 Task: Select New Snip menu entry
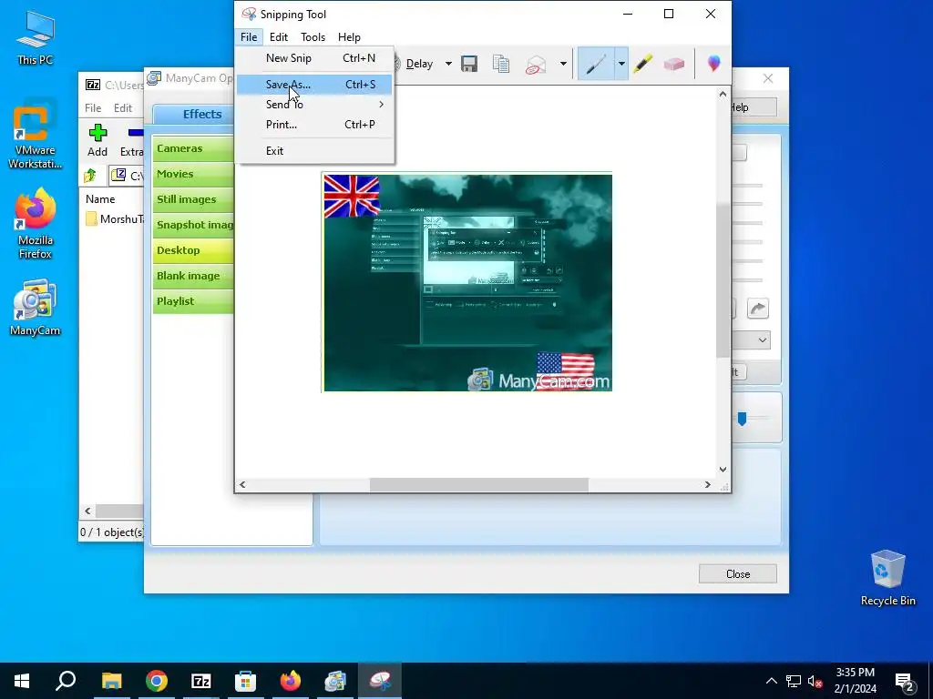(x=314, y=58)
